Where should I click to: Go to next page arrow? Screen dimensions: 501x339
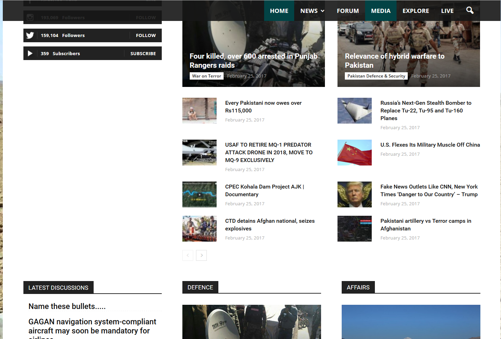tap(201, 255)
